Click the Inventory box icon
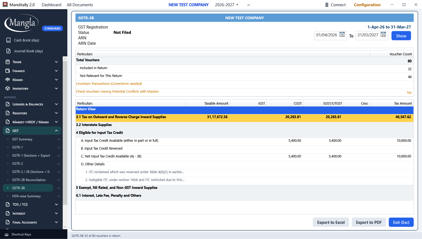This screenshot has height=239, width=422. click(8, 89)
